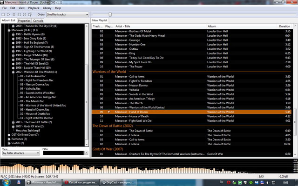Click the Filter help question-mark button
The image size is (298, 186).
click(x=86, y=153)
